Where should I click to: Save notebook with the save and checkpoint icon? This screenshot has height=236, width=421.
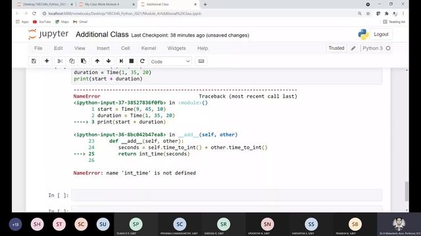coord(34,61)
